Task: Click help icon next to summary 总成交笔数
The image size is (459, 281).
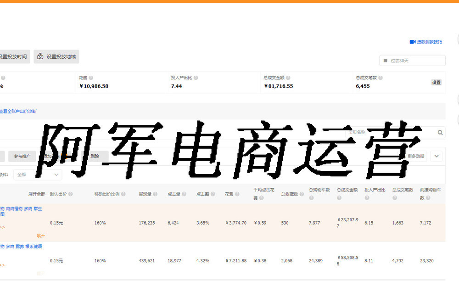Action: [x=381, y=78]
